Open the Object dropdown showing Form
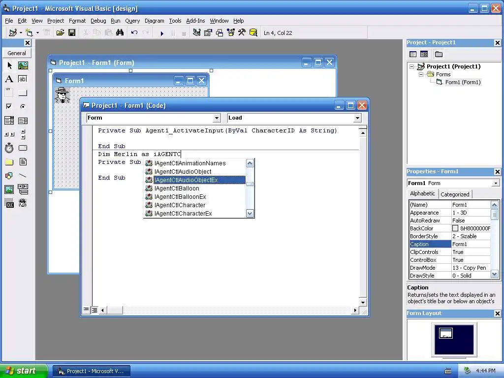504x378 pixels. coord(217,118)
